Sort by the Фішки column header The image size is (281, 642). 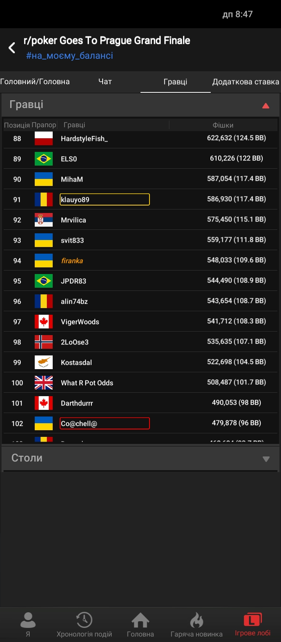(x=223, y=125)
